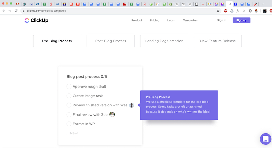Image resolution: width=272 pixels, height=148 pixels.
Task: Select the Pre-Blog Process template
Action: click(x=57, y=41)
